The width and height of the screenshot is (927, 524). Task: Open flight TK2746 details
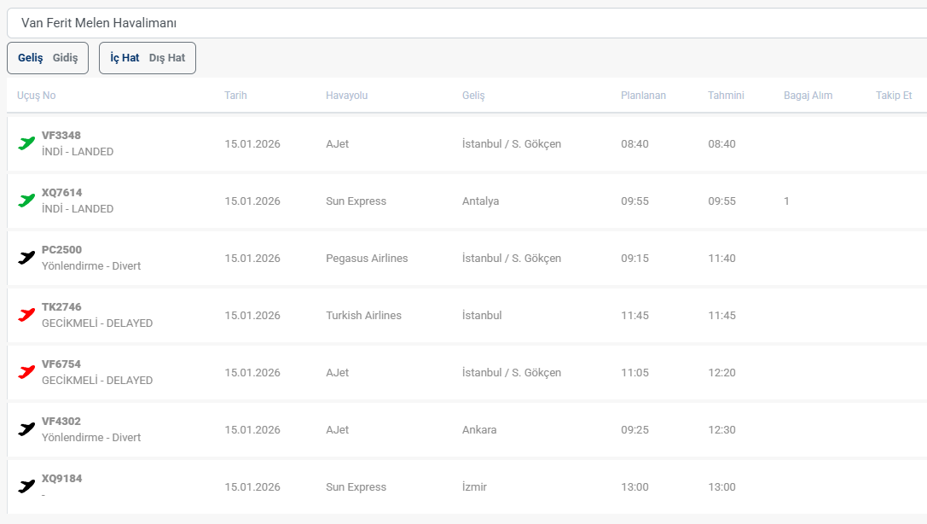pyautogui.click(x=61, y=307)
